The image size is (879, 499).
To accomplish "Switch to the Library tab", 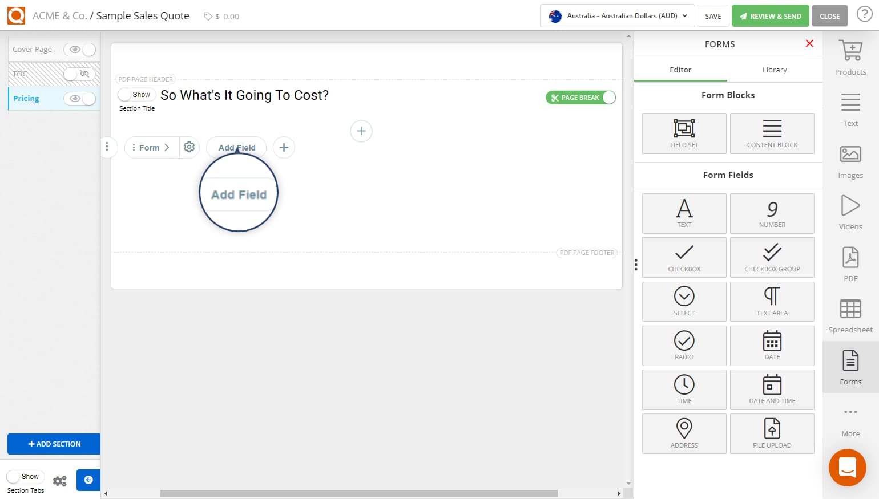I will click(774, 70).
